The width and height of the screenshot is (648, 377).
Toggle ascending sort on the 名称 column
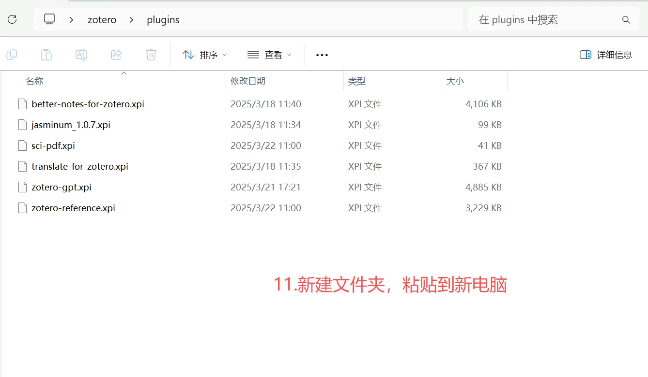tap(123, 72)
